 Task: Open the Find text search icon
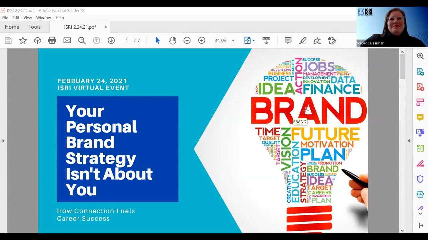82,41
